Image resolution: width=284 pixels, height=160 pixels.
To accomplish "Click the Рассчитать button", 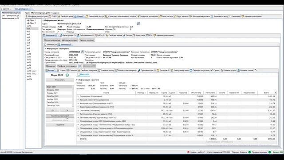I will pos(60,80).
